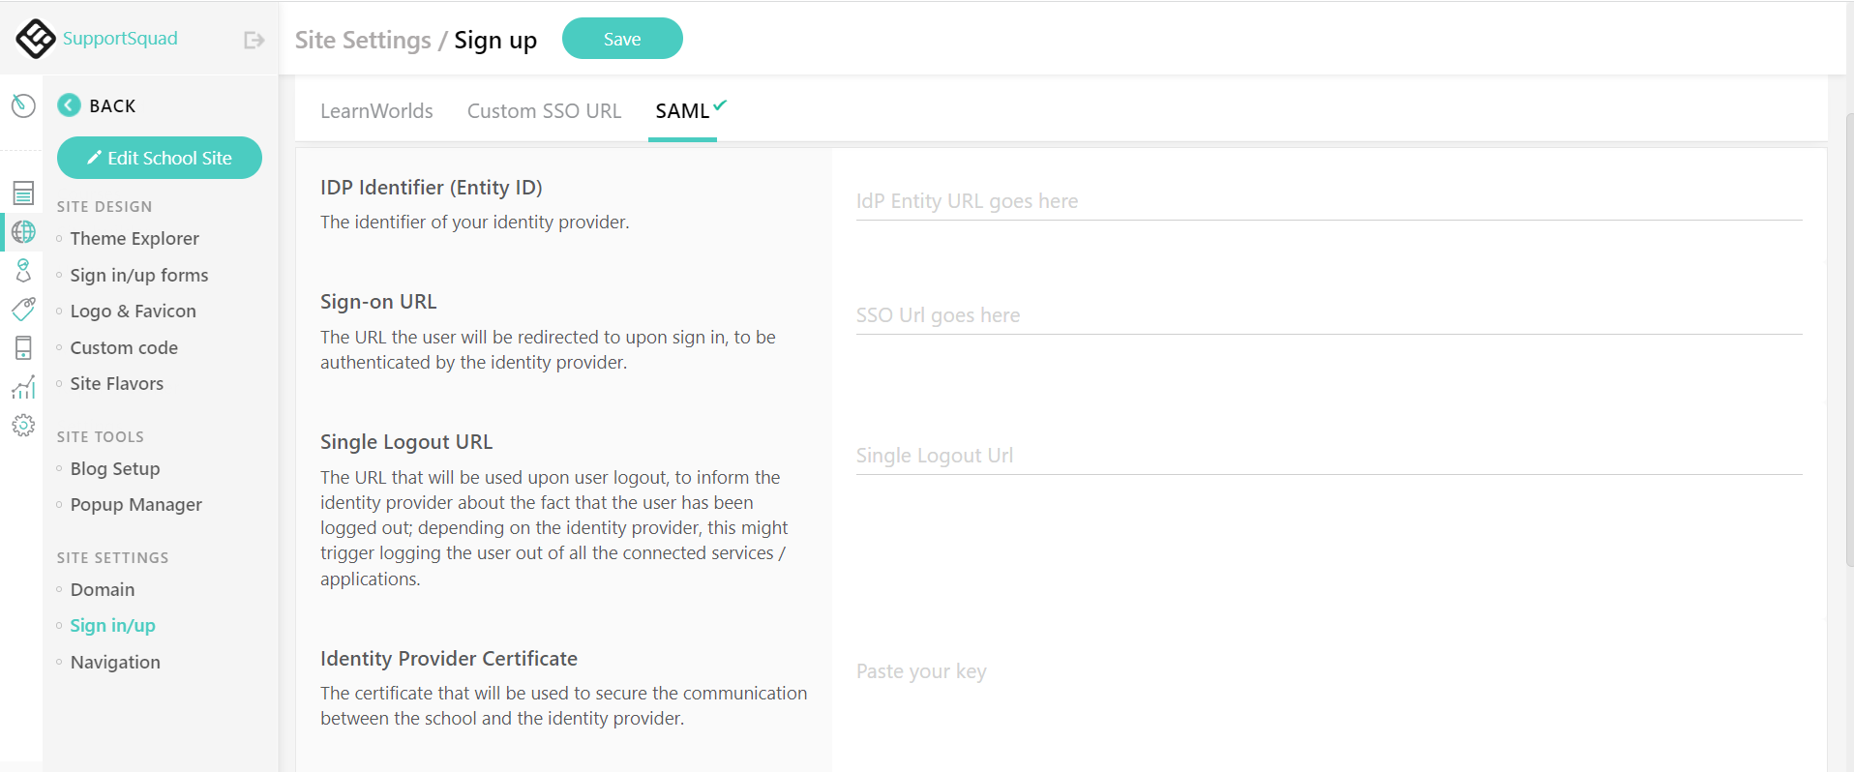
Task: Select Theme Explorer under Site Design
Action: 135,238
